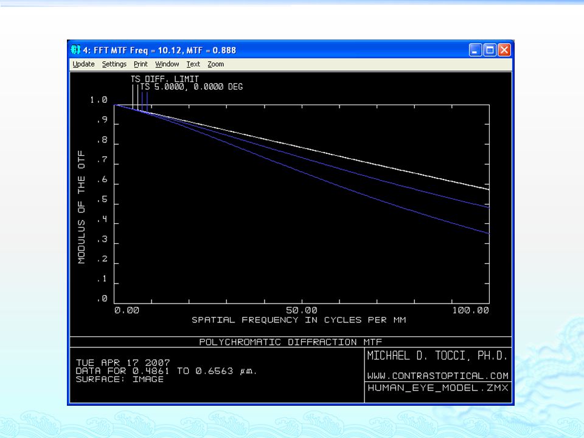Maximize the FFT MTF window
Screen dimensions: 584x438
pos(490,50)
